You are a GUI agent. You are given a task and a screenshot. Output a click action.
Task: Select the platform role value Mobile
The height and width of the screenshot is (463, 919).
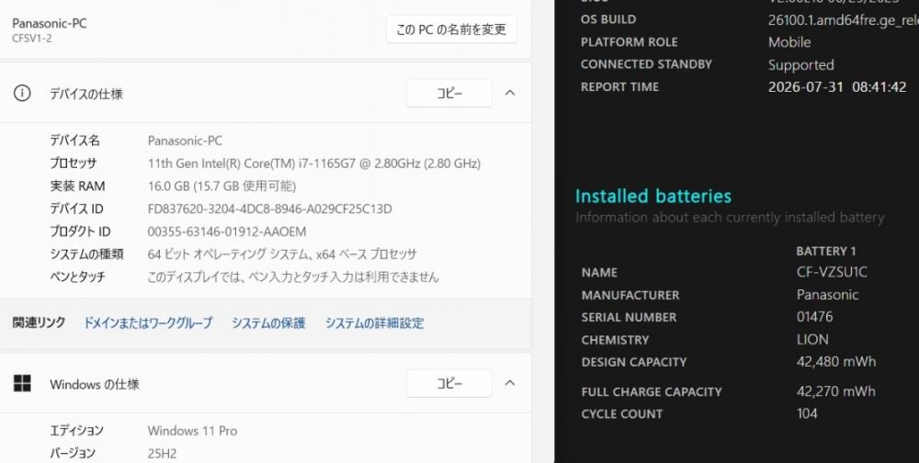pyautogui.click(x=789, y=42)
